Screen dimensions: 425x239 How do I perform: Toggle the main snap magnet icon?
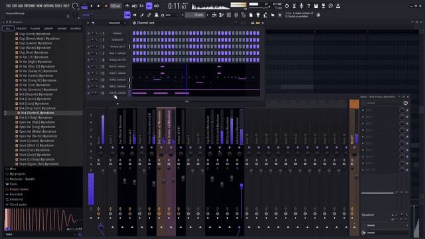click(163, 15)
